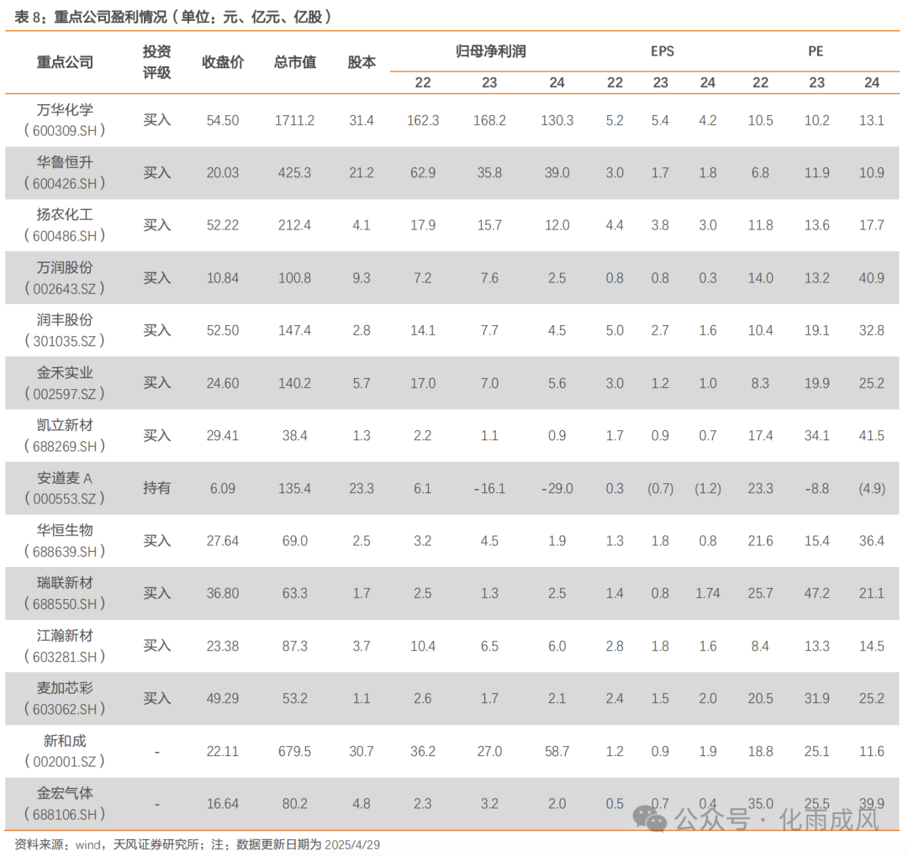This screenshot has height=856, width=908.
Task: Click the EPS group header
Action: pos(662,51)
